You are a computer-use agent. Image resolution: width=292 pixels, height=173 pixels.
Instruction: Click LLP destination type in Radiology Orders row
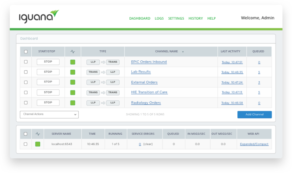pos(113,103)
